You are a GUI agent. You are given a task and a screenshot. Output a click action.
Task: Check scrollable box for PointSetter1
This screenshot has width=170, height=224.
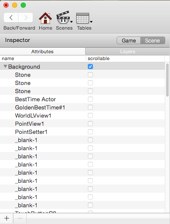pos(90,132)
